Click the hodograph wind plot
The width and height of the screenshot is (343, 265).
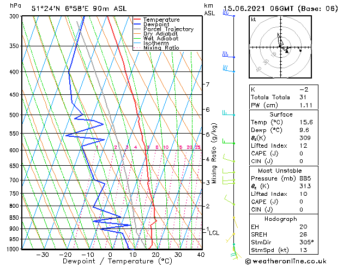[x=280, y=47]
